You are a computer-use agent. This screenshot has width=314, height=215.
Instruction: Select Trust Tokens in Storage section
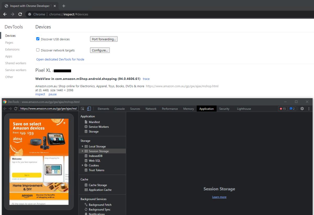coord(96,170)
